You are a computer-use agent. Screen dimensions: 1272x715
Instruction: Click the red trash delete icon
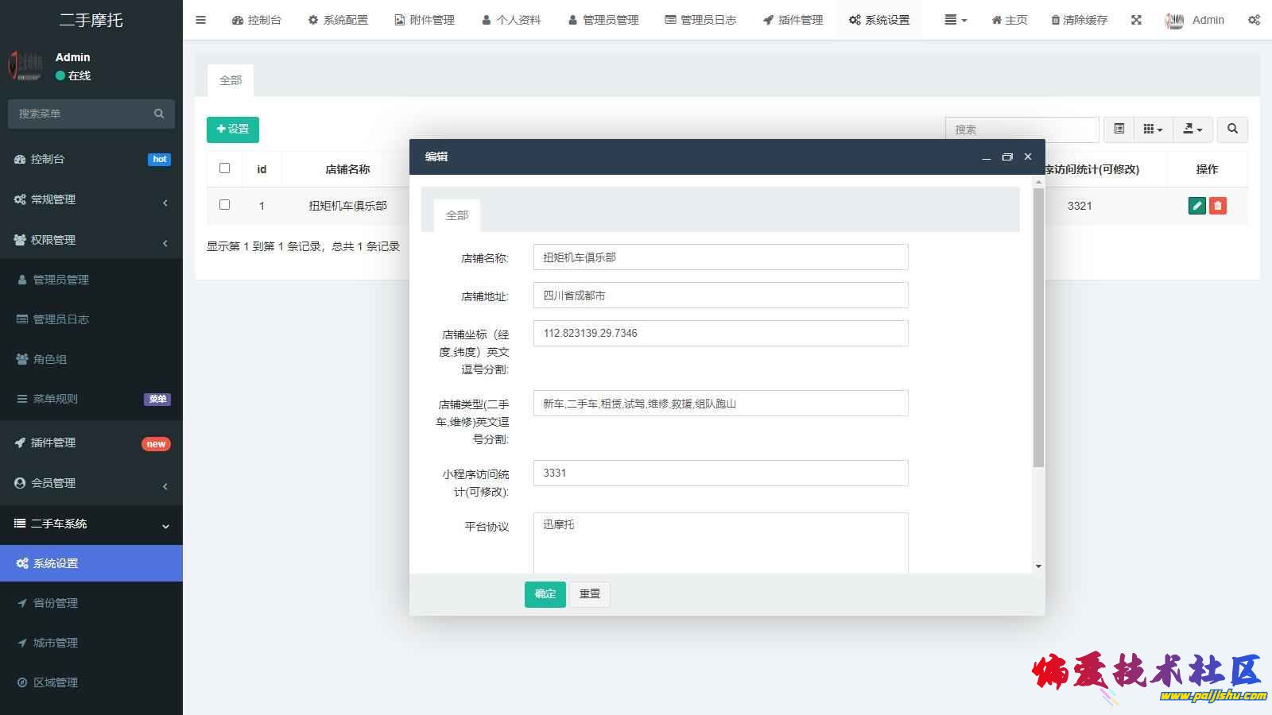point(1217,206)
